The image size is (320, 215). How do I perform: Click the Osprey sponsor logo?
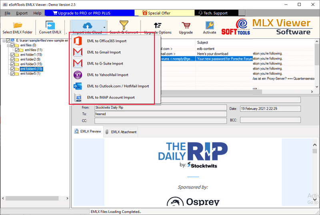tap(193, 201)
